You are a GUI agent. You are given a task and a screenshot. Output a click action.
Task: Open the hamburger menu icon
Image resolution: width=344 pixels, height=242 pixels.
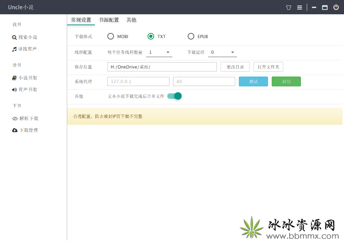coord(299,7)
